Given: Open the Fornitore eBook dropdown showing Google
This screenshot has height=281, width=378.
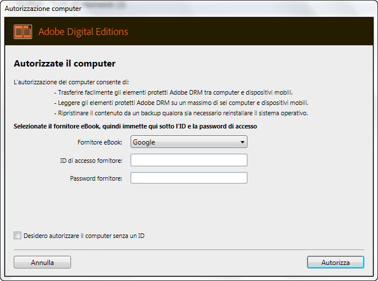Looking at the screenshot, I should [x=189, y=142].
